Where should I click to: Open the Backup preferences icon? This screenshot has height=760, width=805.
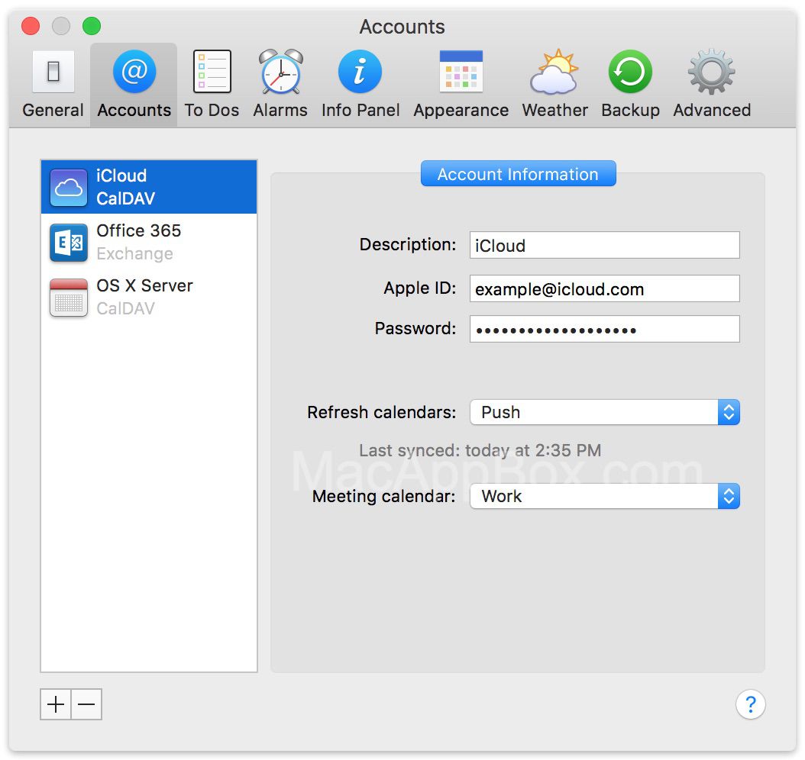tap(630, 71)
